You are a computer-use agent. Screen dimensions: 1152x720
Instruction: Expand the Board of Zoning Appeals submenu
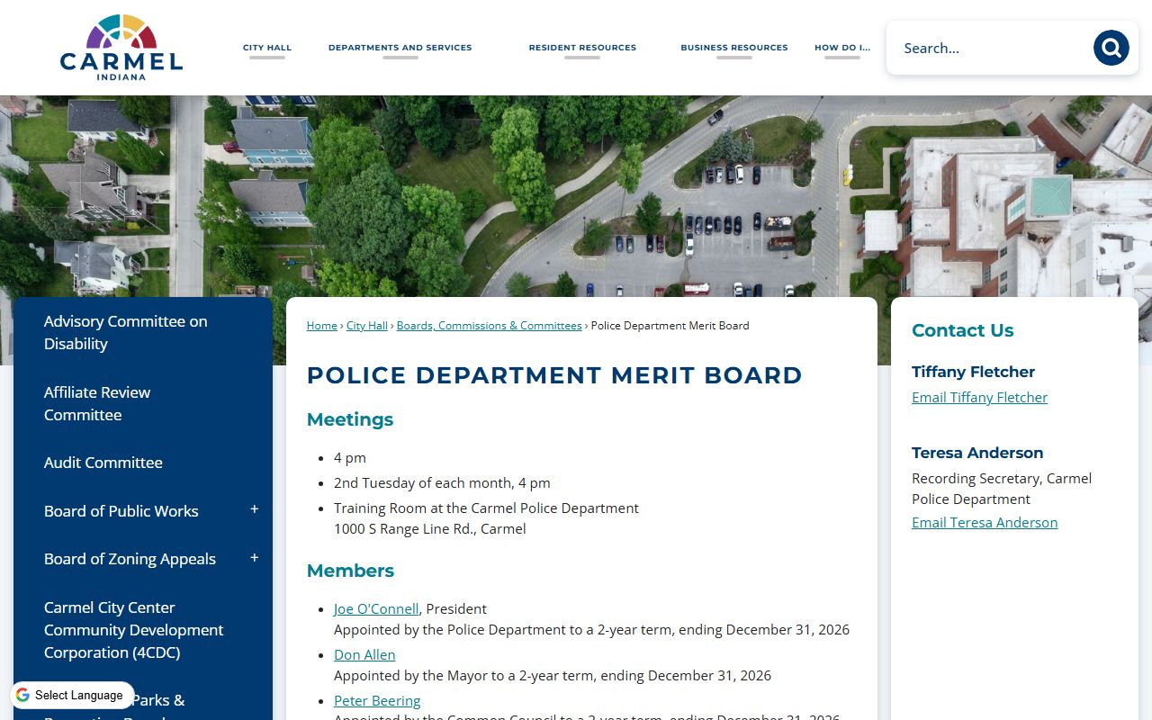coord(255,558)
